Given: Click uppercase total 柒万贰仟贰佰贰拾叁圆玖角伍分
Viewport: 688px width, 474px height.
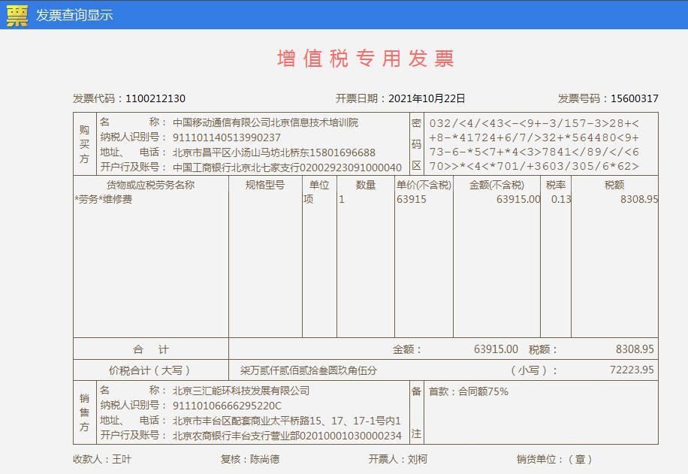Looking at the screenshot, I should (309, 370).
